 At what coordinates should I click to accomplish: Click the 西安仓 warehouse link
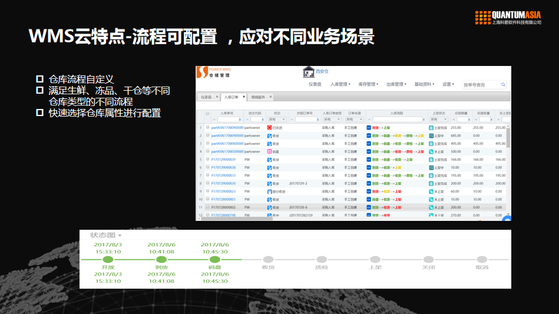click(322, 71)
